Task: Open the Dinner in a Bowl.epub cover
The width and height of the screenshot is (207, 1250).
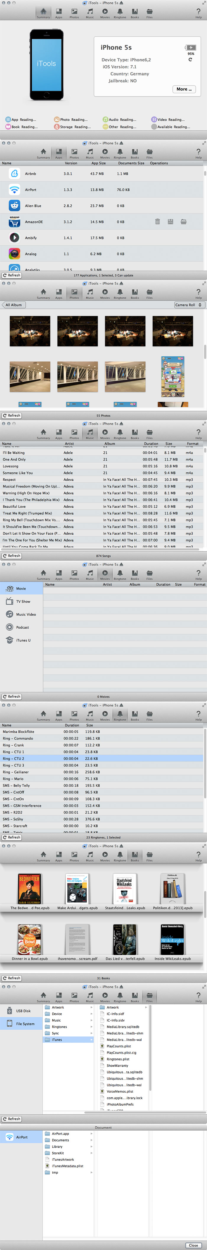Action: [x=30, y=939]
